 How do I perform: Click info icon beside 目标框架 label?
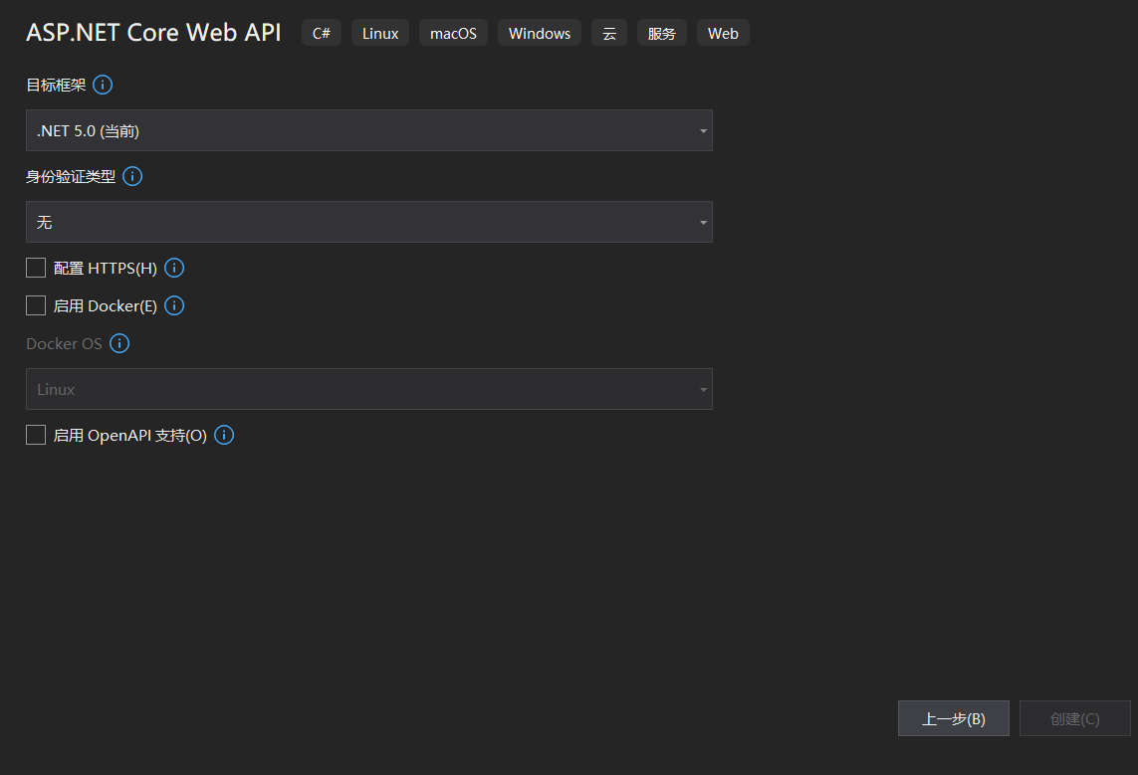pos(103,85)
